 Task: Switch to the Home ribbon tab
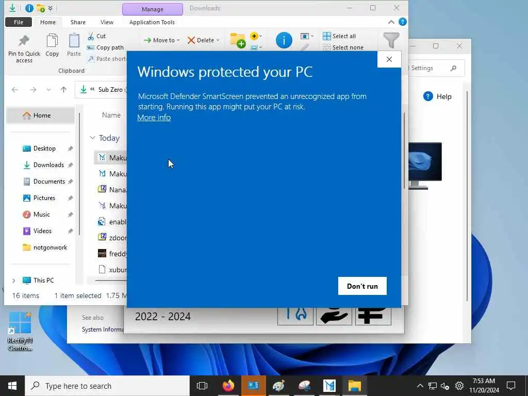(48, 22)
